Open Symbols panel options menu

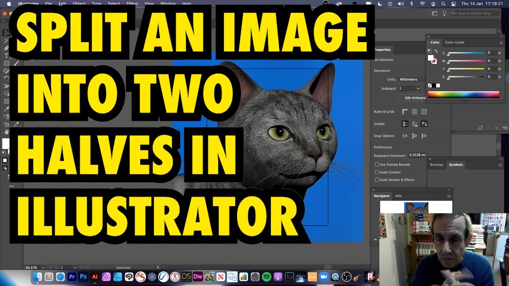tap(501, 165)
